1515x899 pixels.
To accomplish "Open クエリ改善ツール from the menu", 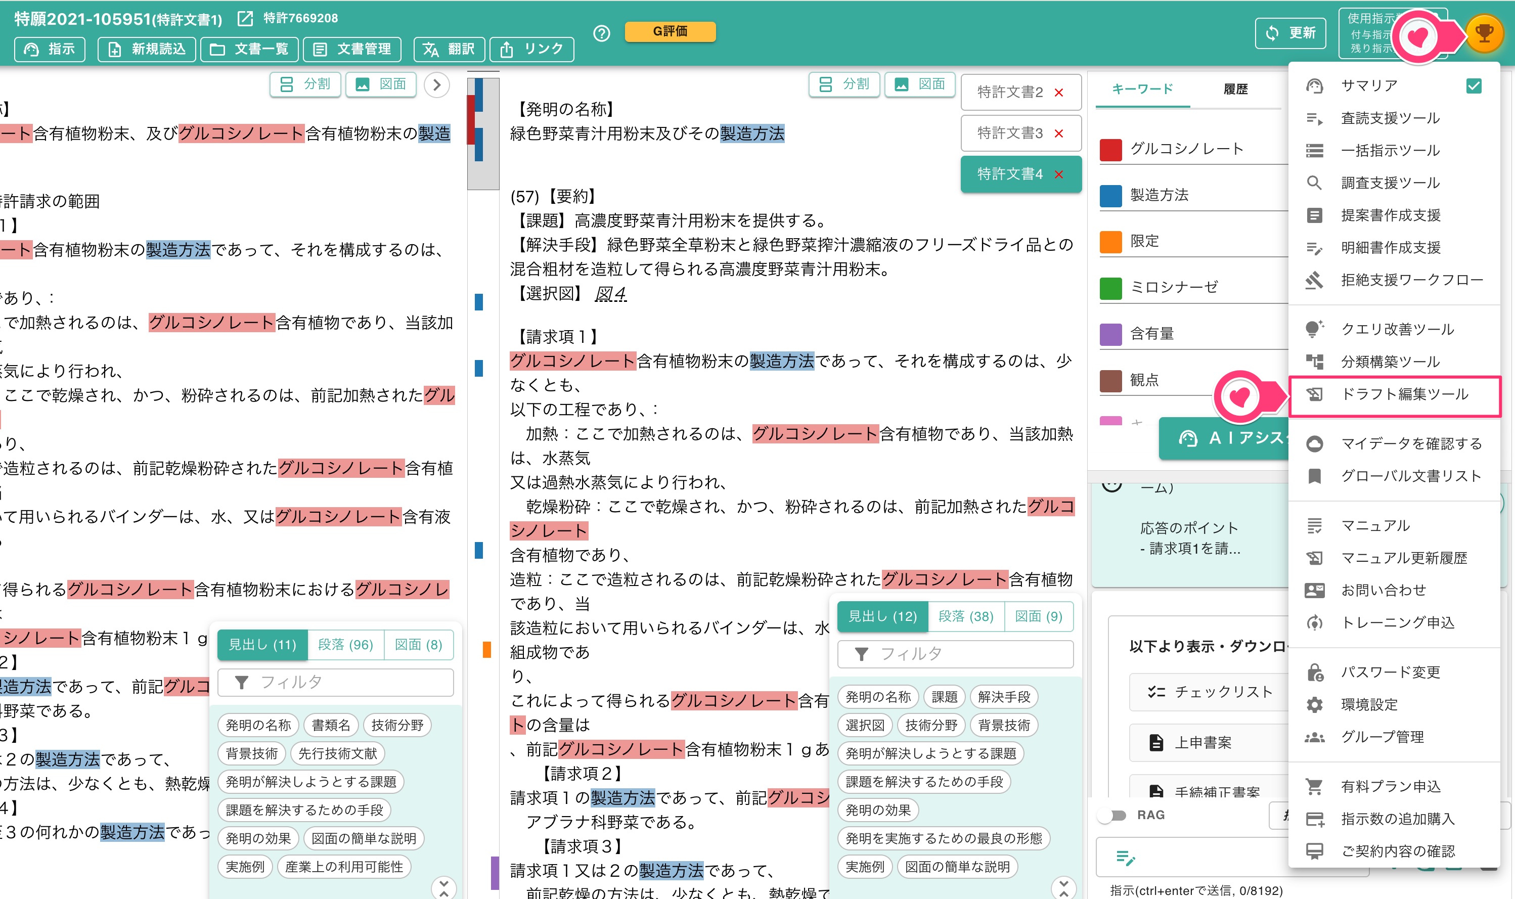I will pyautogui.click(x=1394, y=329).
